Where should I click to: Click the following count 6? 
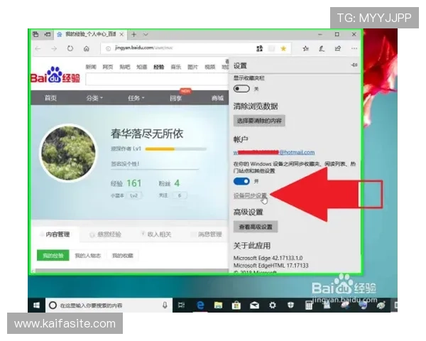coord(180,195)
